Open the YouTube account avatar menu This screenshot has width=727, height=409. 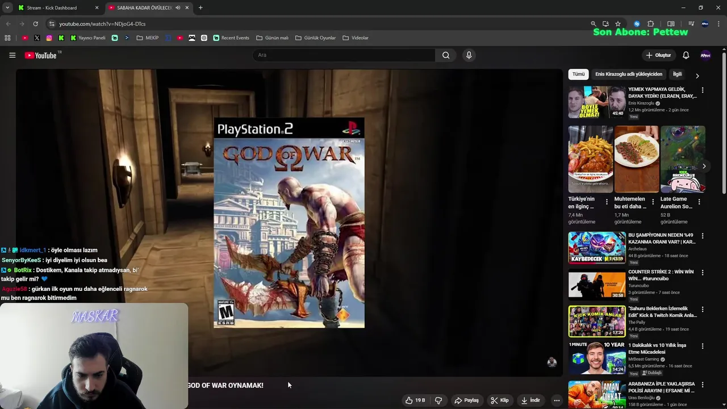click(x=705, y=55)
